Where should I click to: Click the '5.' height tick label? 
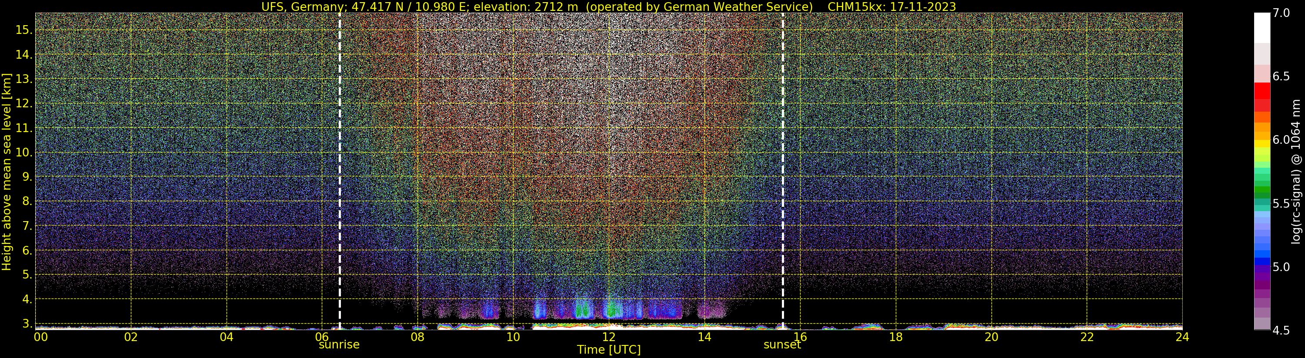click(27, 275)
